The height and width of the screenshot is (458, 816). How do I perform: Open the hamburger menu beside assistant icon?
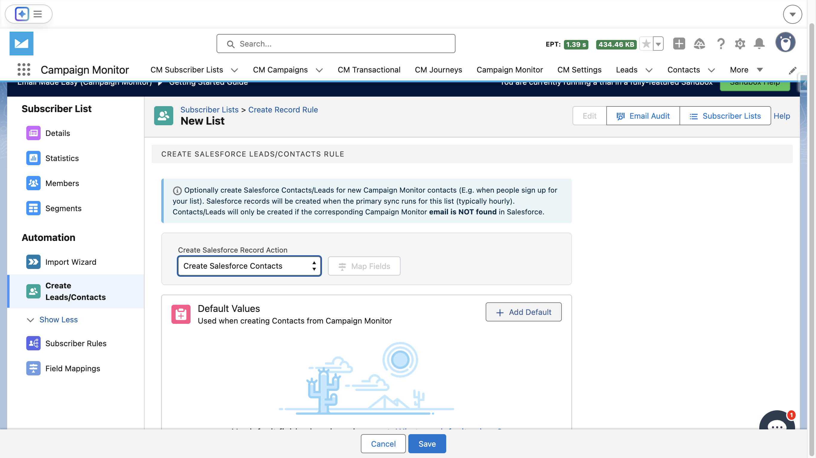coord(38,14)
